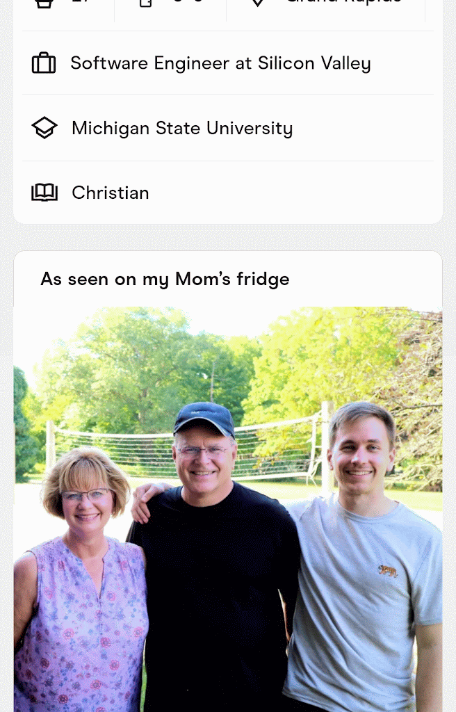Viewport: 456px width, 712px height.
Task: Tap the graduation cap education icon
Action: (44, 128)
